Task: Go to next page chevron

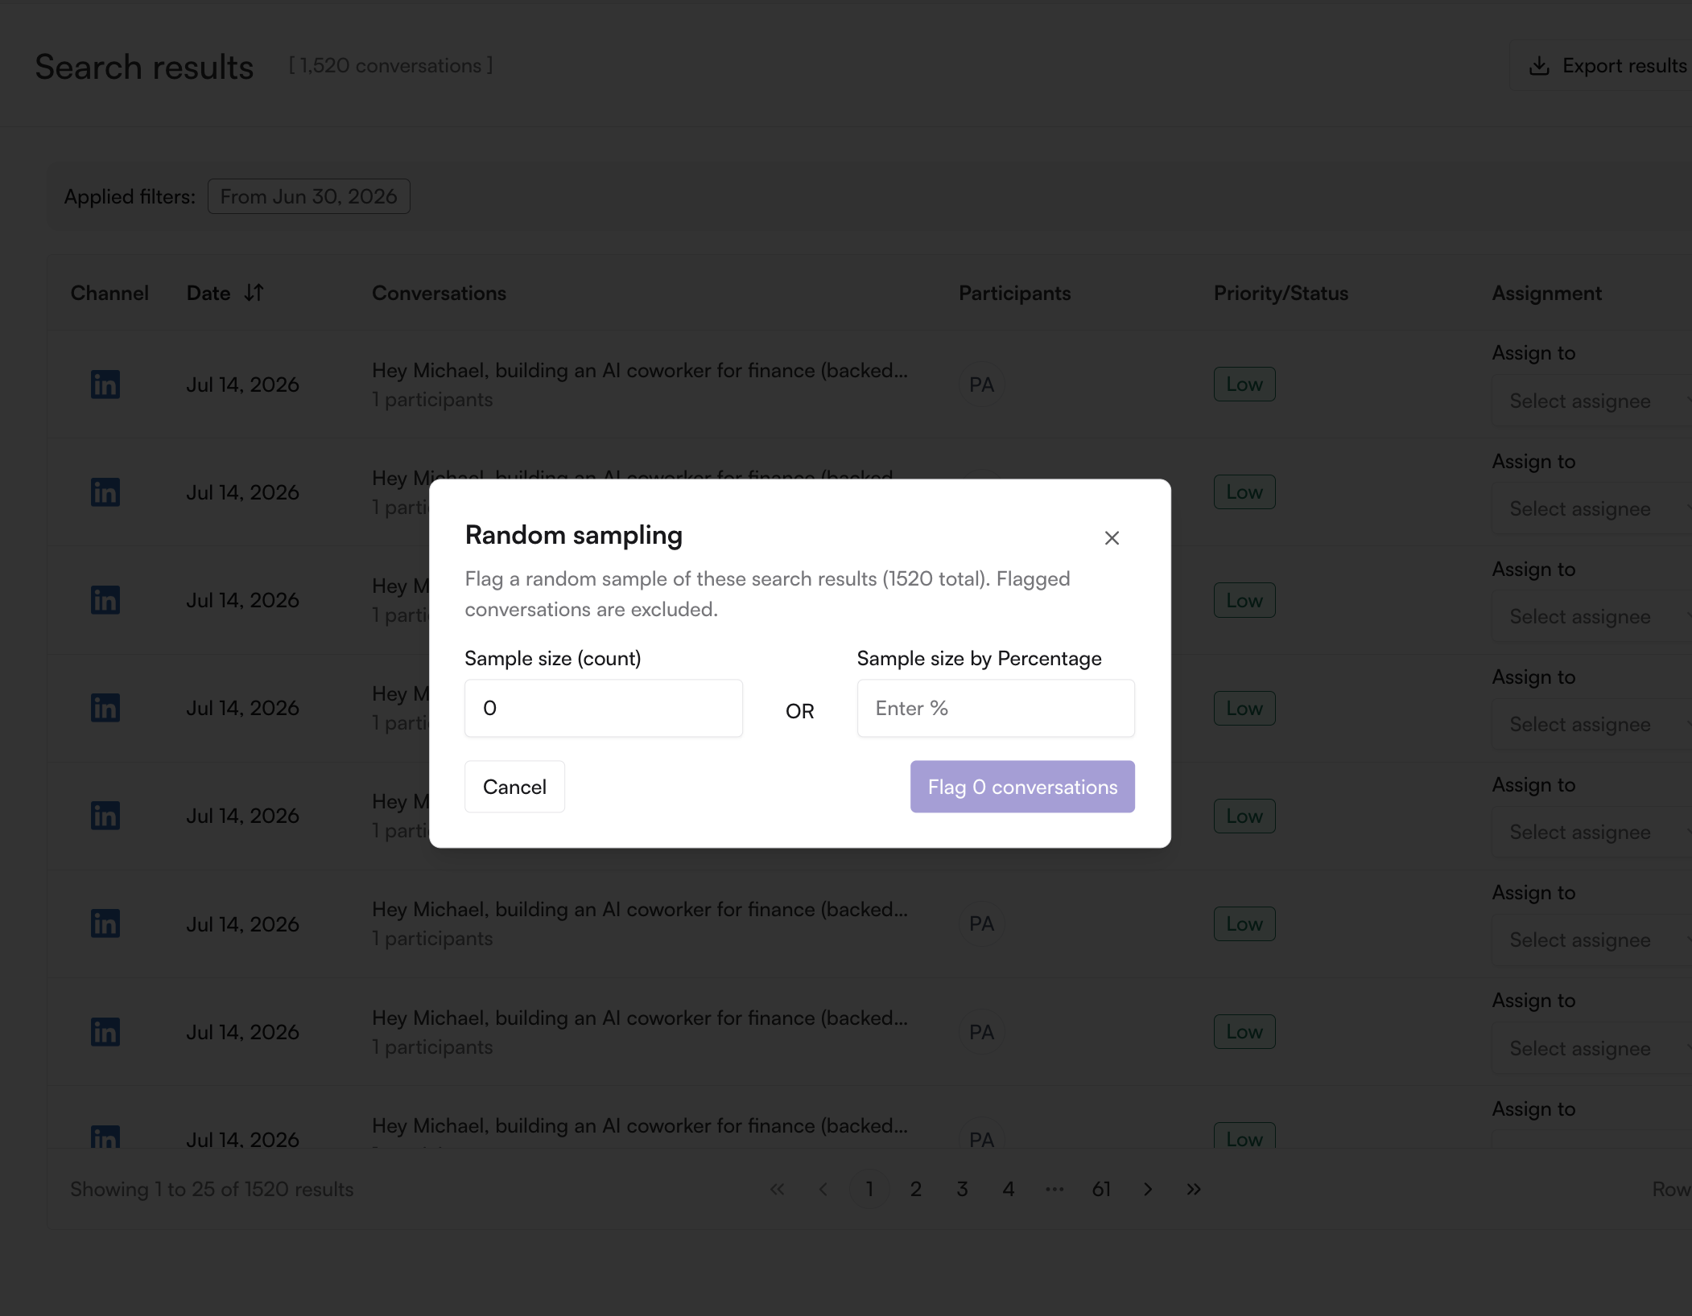Action: coord(1148,1189)
